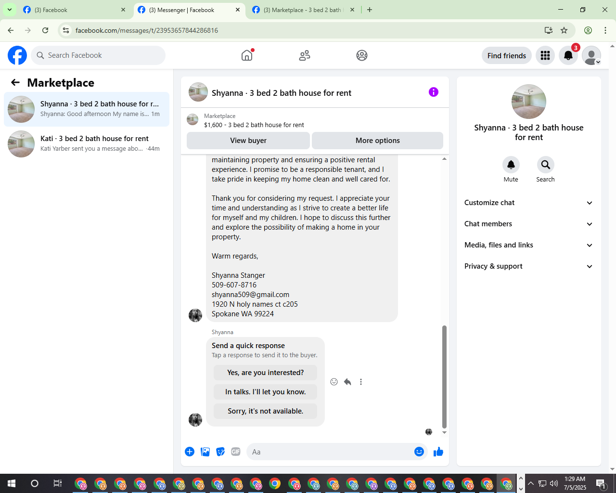
Task: Open the Home feed icon
Action: (x=247, y=55)
